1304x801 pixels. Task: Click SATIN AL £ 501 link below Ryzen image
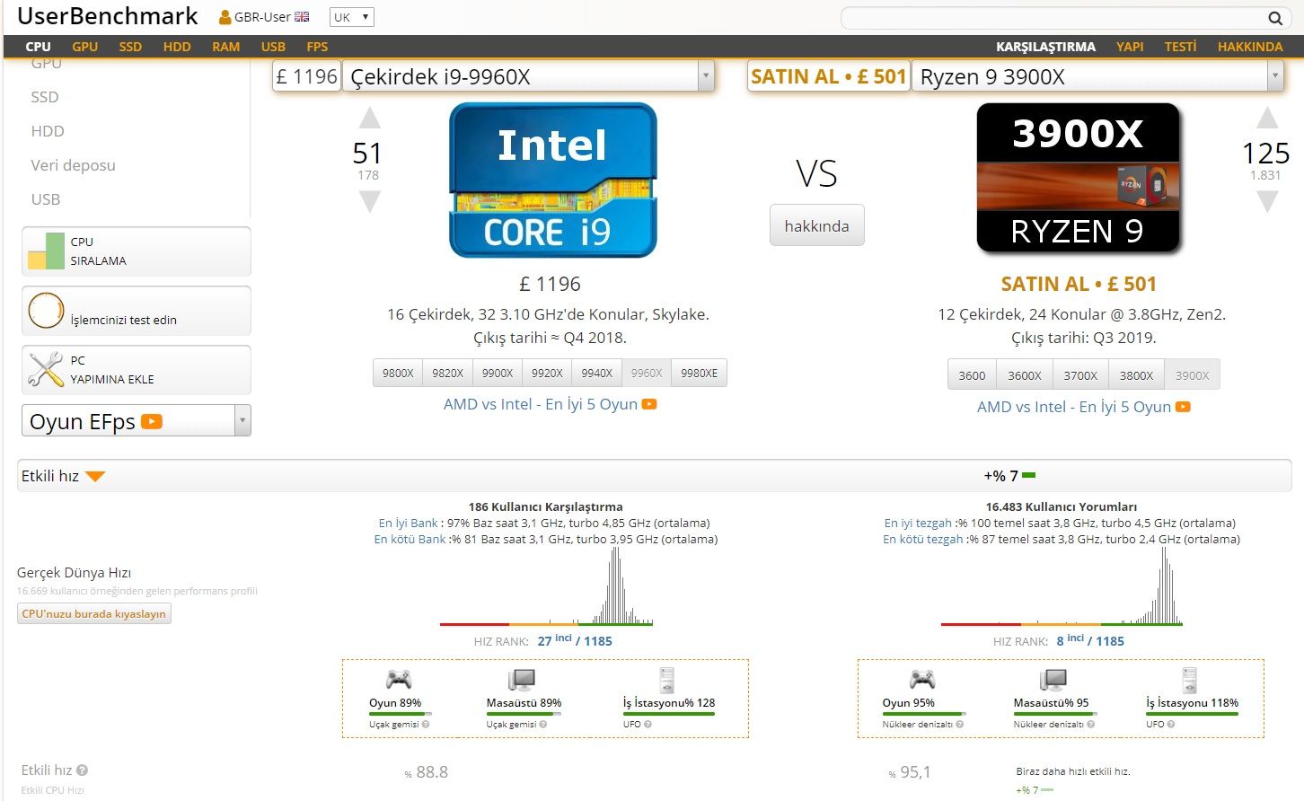1079,284
